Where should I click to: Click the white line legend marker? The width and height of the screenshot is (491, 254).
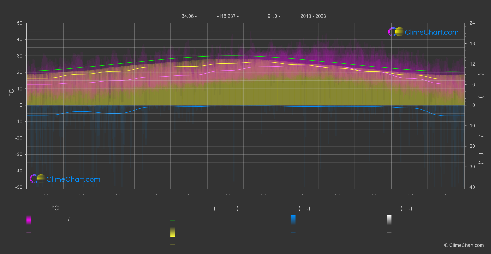(x=389, y=232)
